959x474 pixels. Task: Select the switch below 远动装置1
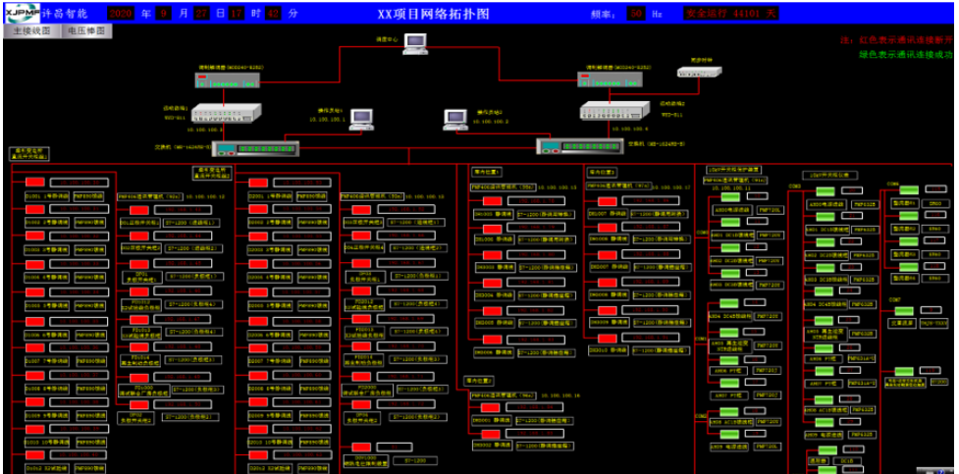pyautogui.click(x=255, y=148)
